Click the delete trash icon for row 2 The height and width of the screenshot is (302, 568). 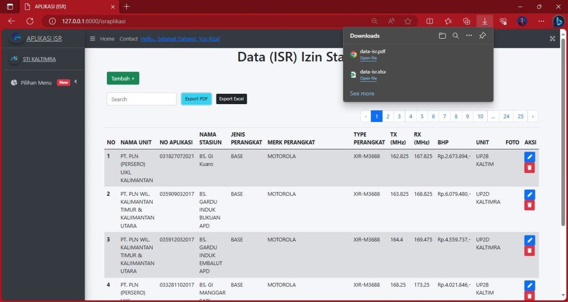529,205
